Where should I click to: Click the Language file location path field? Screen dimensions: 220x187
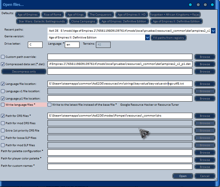point(120,84)
